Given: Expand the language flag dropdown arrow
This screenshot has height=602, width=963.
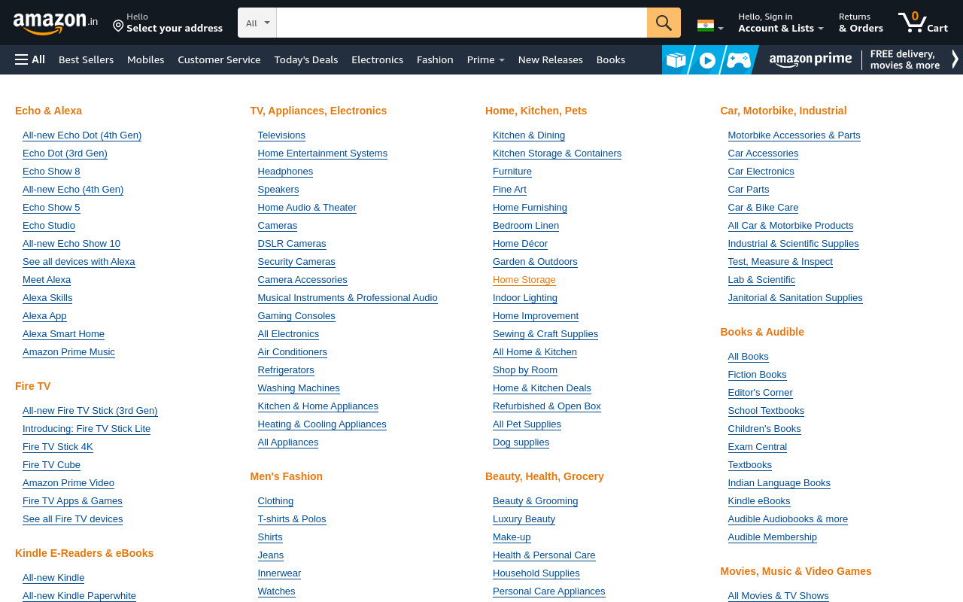Looking at the screenshot, I should tap(721, 29).
